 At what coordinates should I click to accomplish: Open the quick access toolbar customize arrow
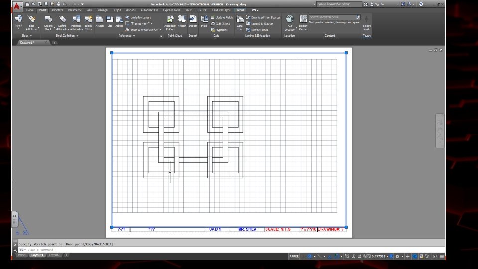(x=82, y=4)
